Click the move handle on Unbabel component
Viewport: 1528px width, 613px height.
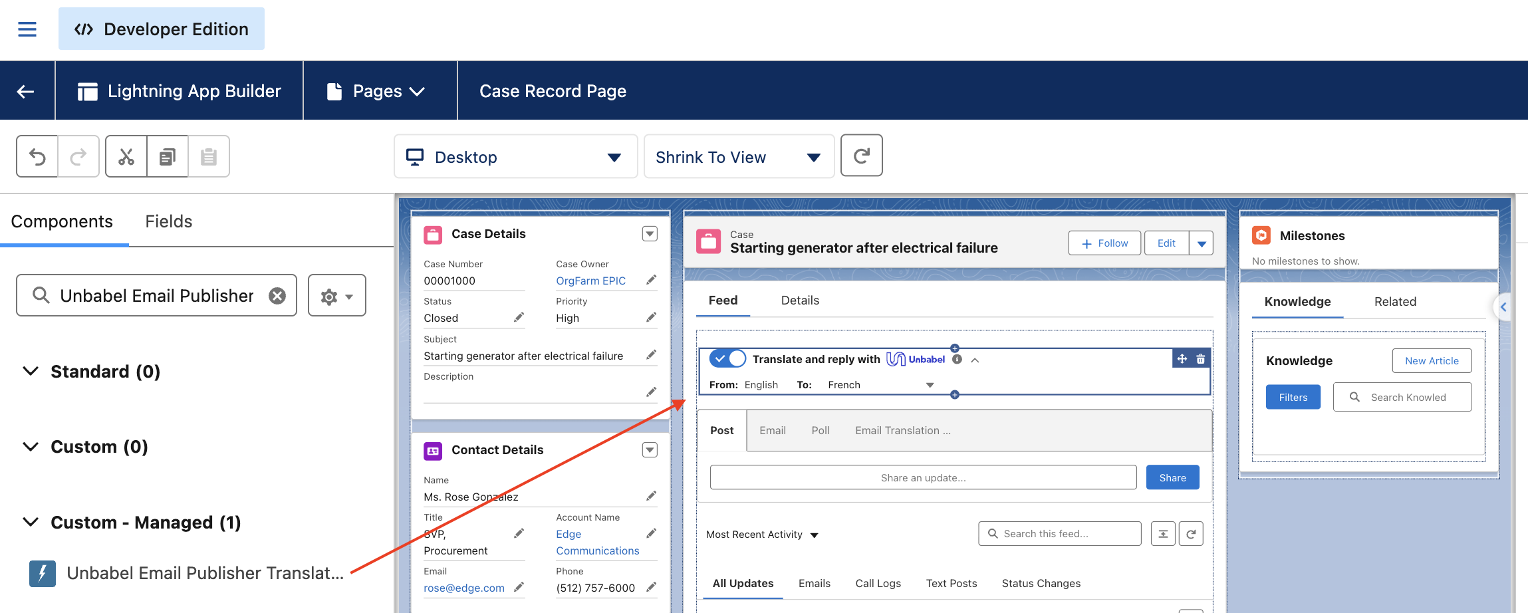pos(1182,359)
